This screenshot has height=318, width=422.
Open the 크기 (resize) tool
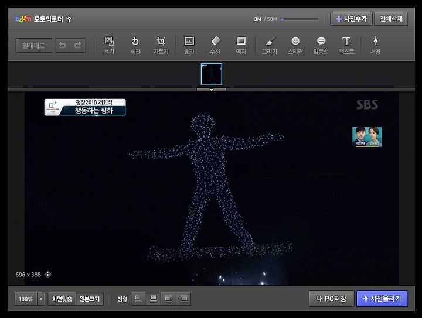[109, 46]
